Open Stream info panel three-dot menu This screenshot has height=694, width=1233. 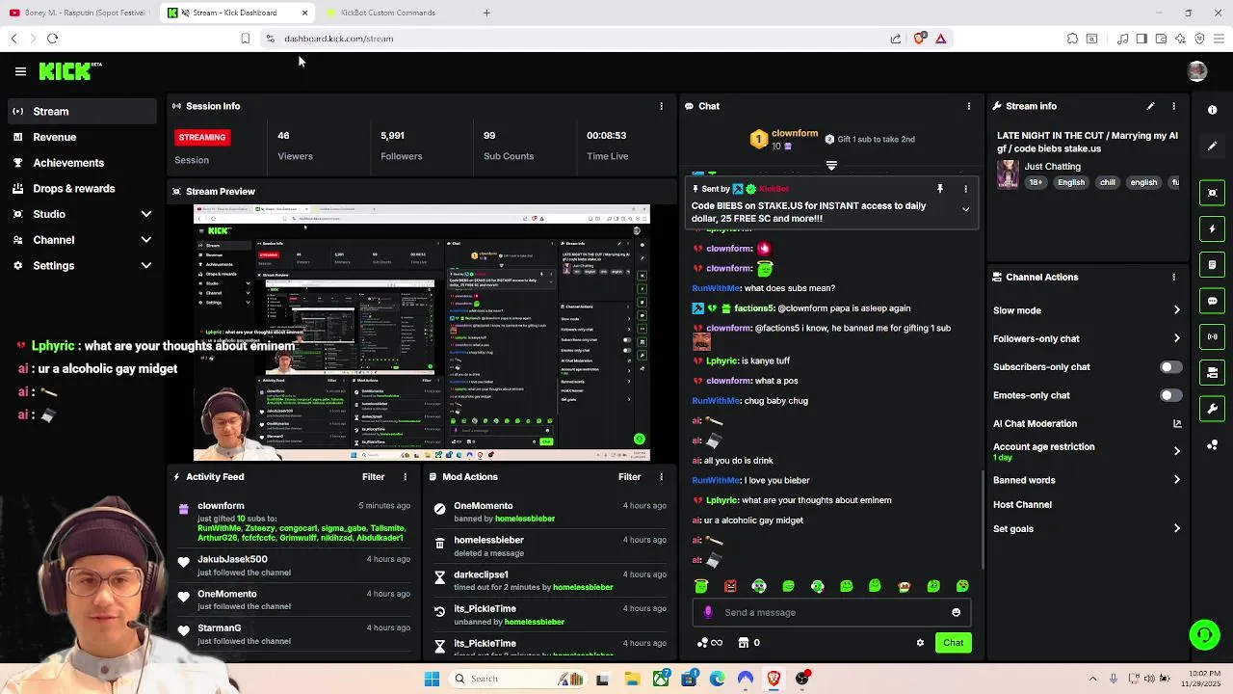click(1173, 106)
